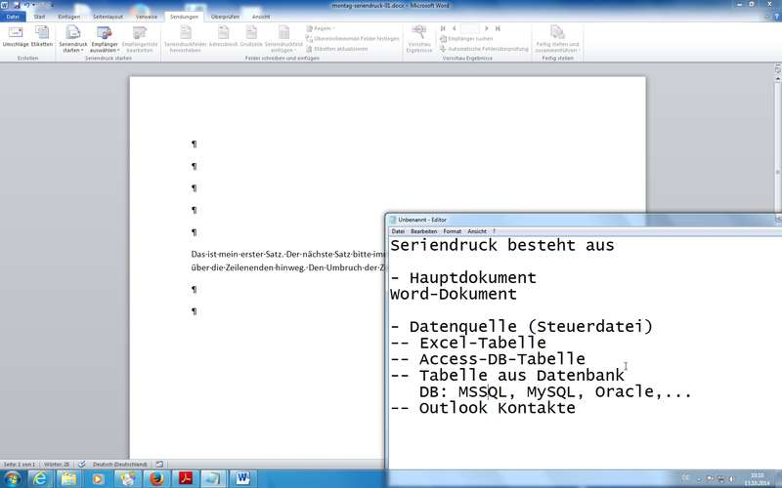Open Ansicht menu in Editor window
Screen dimensions: 782x488
point(477,231)
